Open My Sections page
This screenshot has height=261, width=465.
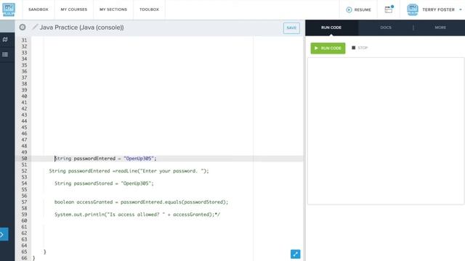pos(113,9)
